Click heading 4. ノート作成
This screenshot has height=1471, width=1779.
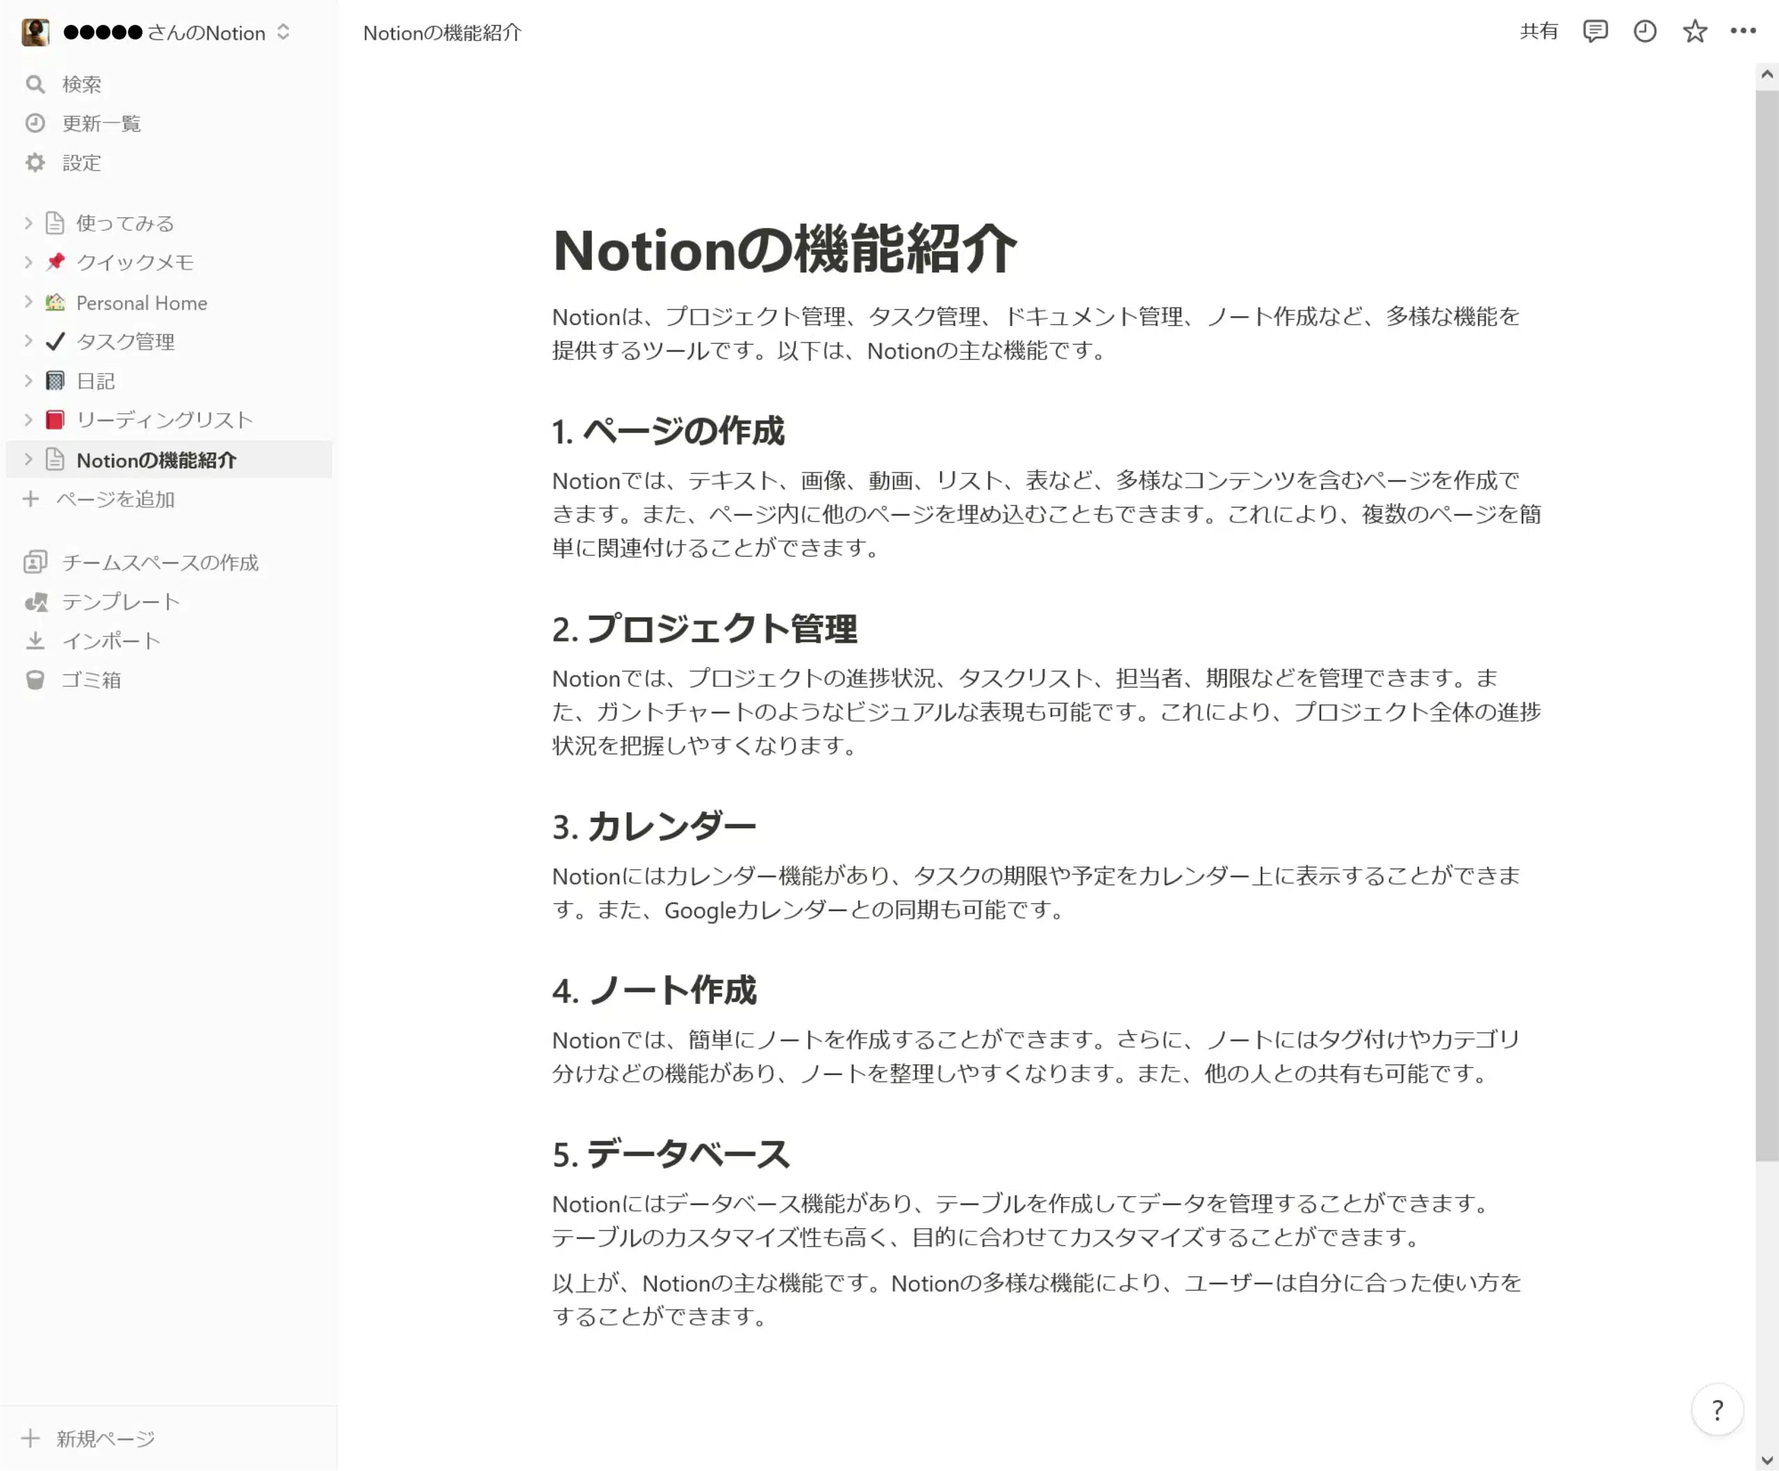[654, 990]
